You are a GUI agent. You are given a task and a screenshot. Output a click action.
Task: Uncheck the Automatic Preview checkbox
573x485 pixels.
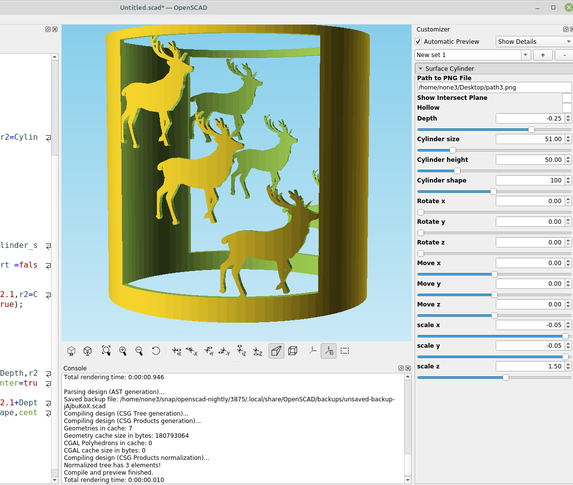pos(418,41)
